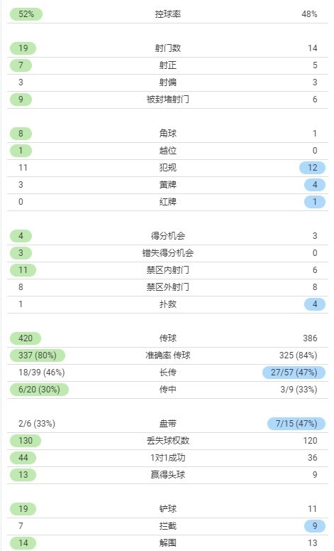The height and width of the screenshot is (551, 334).
Task: Select the 射正 row label
Action: click(x=168, y=65)
